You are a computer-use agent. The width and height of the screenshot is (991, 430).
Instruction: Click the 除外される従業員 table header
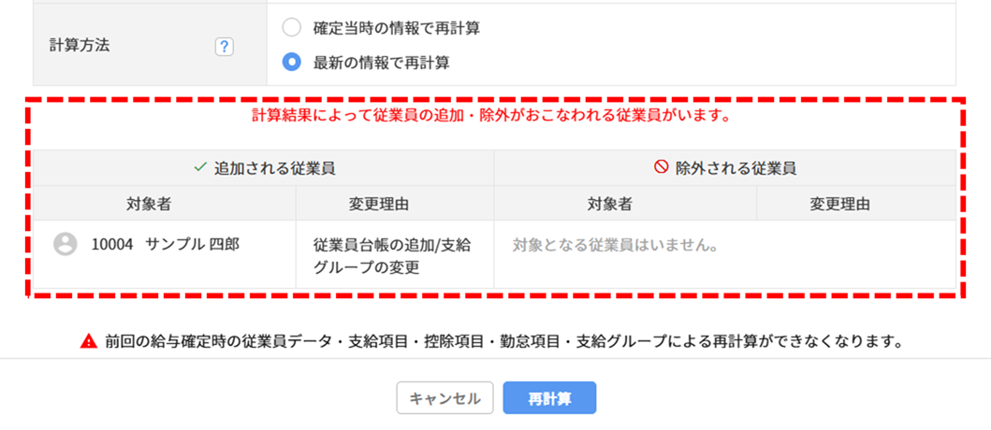[x=725, y=168]
